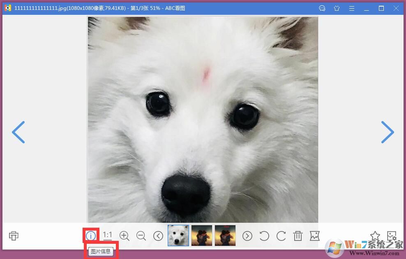Image resolution: width=406 pixels, height=259 pixels.
Task: Rotate image counterclockwise
Action: (x=264, y=236)
